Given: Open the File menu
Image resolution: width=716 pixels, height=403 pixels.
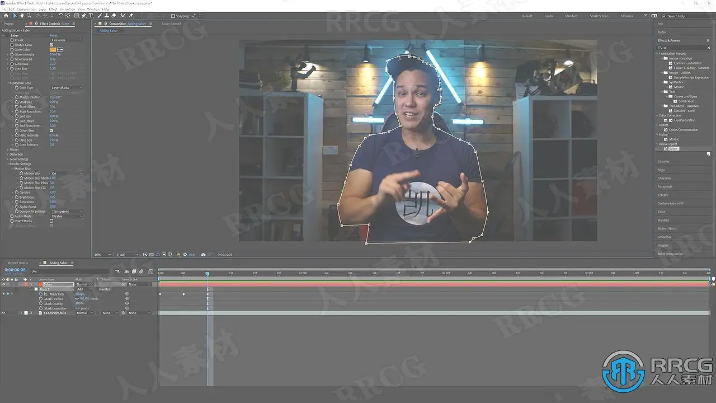Looking at the screenshot, I should 4,10.
